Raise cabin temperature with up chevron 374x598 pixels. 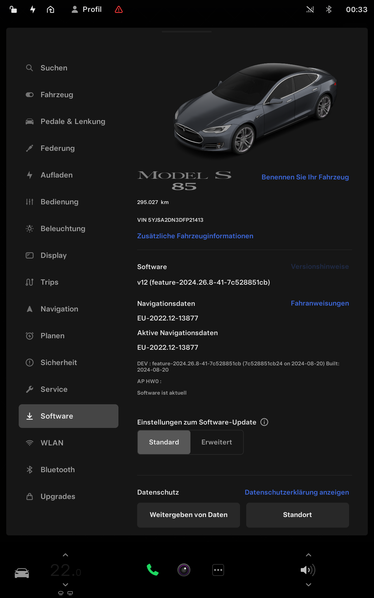65,555
